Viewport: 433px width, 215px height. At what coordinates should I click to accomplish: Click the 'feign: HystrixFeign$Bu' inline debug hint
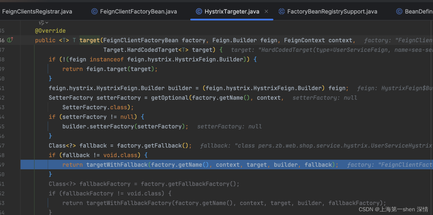click(x=395, y=88)
